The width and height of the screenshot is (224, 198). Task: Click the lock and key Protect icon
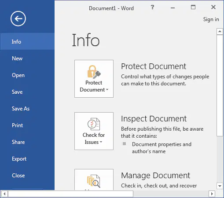pyautogui.click(x=94, y=72)
